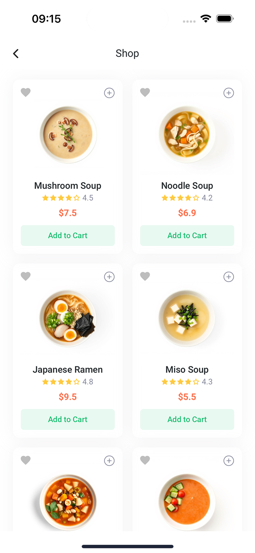Click the Noodle Soup star rating

(x=180, y=198)
